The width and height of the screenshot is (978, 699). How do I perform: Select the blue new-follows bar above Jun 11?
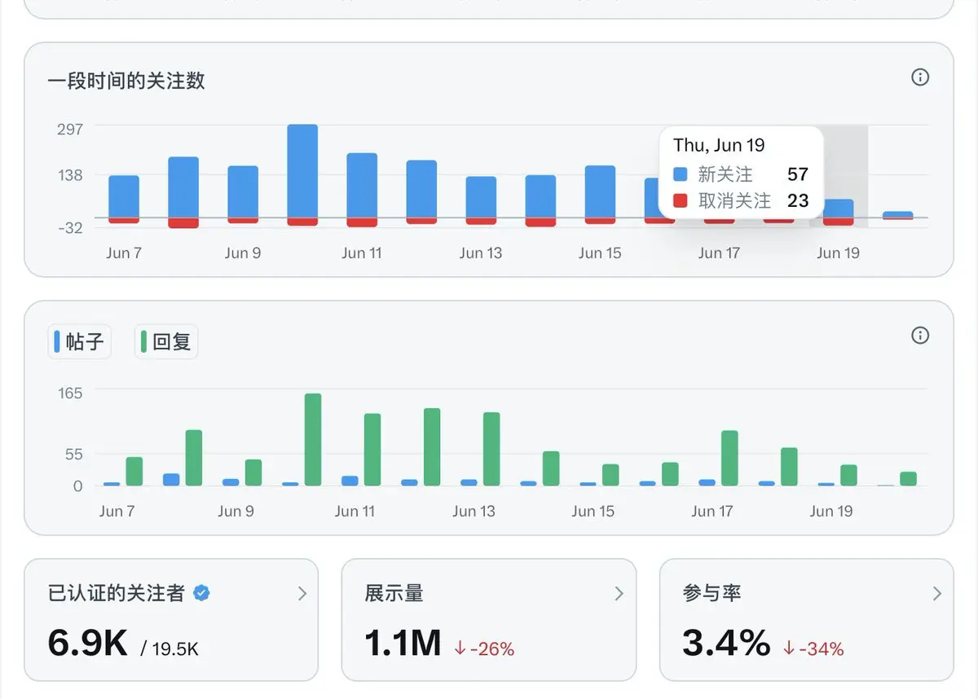[362, 186]
